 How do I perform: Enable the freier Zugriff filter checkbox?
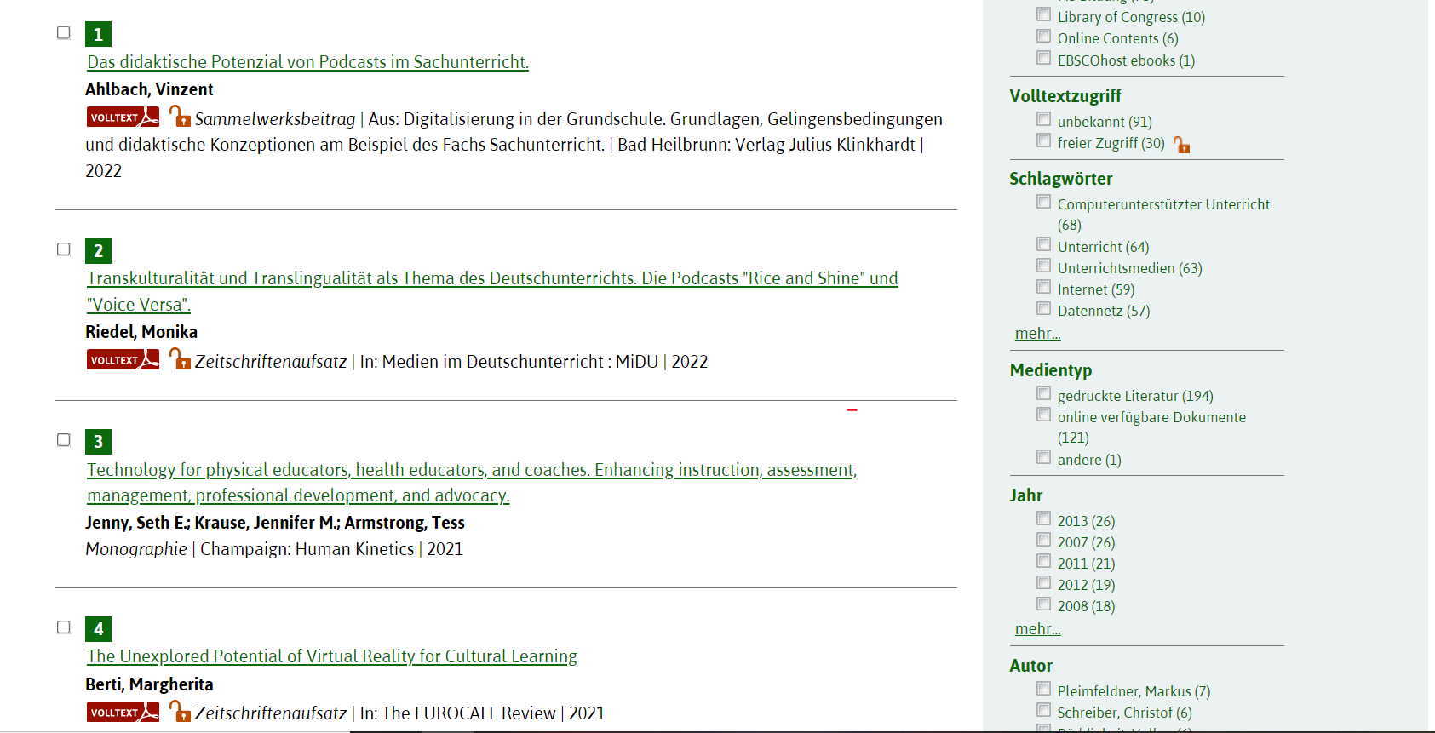point(1043,140)
